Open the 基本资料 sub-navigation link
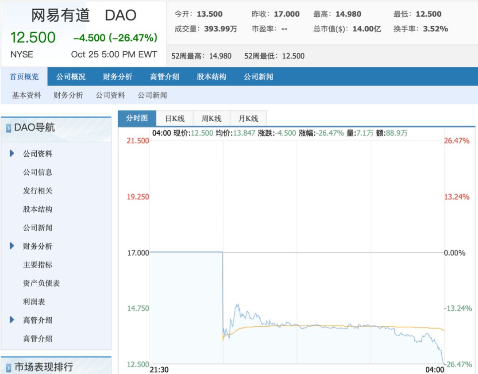This screenshot has height=374, width=478. (27, 95)
